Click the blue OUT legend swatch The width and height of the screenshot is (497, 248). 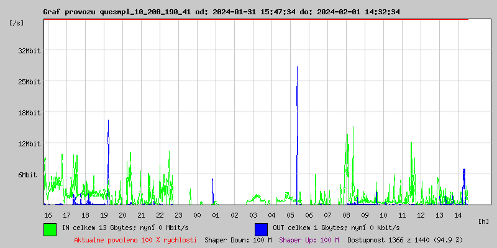pos(261,229)
